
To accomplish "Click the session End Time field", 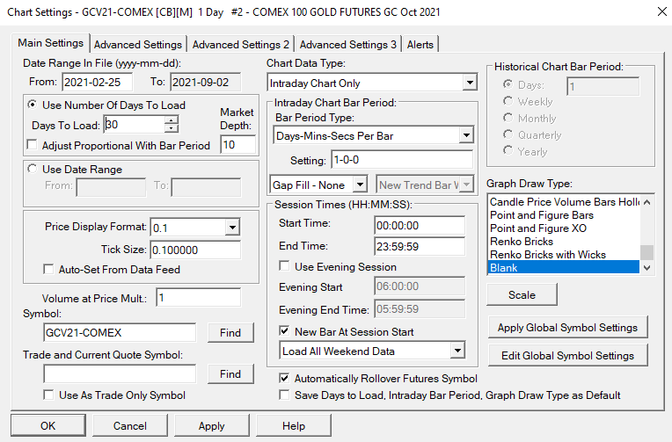I will coord(420,246).
